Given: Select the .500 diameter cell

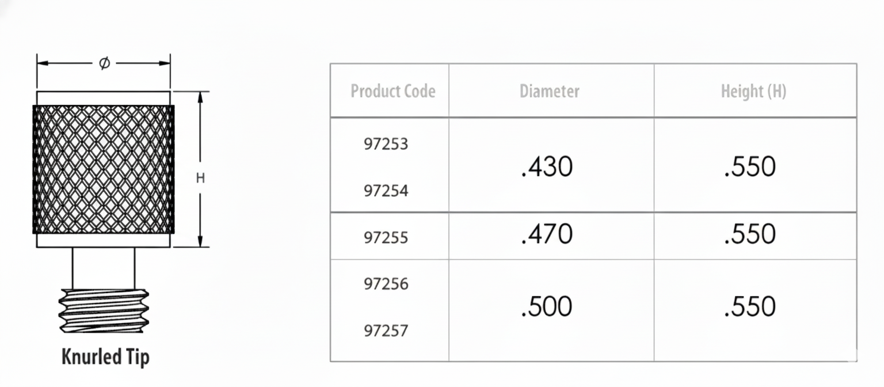Looking at the screenshot, I should point(547,306).
